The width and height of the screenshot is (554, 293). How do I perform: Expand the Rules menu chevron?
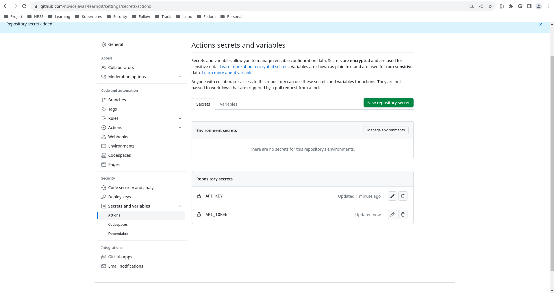(x=180, y=118)
